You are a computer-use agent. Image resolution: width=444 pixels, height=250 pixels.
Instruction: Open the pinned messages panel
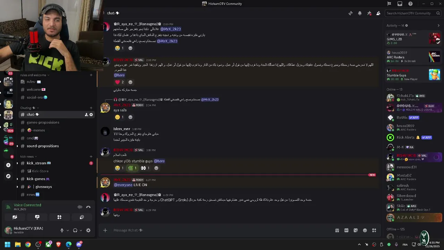click(369, 13)
